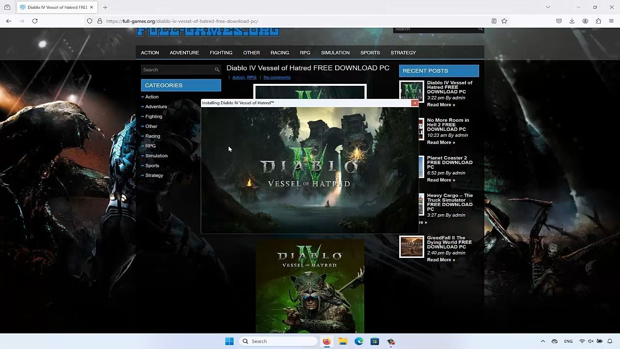Toggle reader view in address bar
The image size is (620, 349).
click(494, 21)
